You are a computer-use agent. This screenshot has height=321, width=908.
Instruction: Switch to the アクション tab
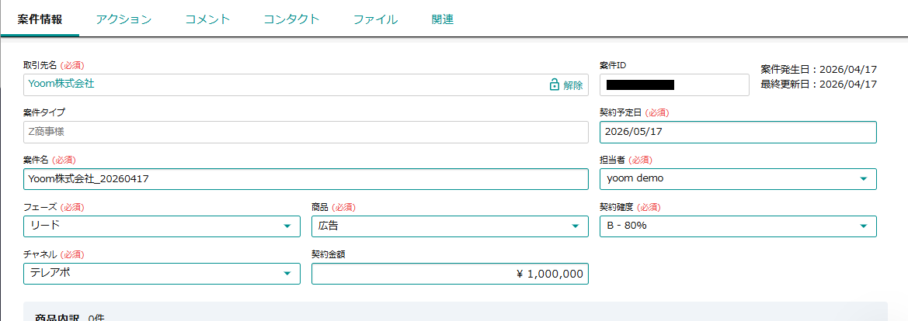coord(124,19)
